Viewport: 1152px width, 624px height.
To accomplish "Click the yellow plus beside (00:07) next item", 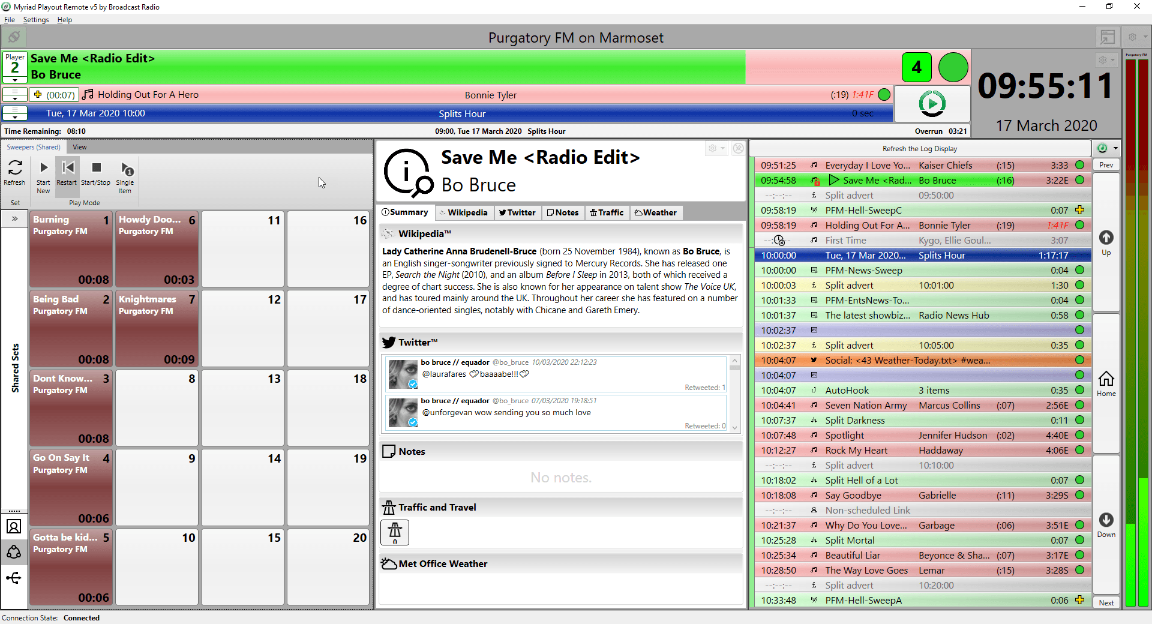I will click(38, 95).
